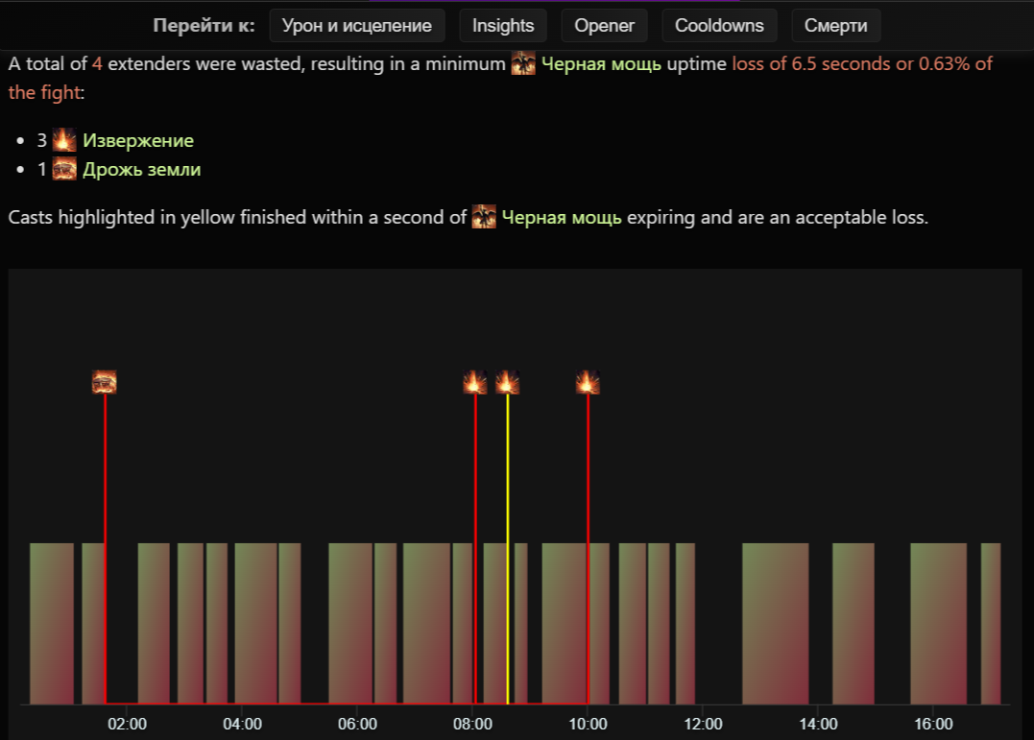Click the Дрожь земли icon above the chart
Image resolution: width=1034 pixels, height=740 pixels.
pyautogui.click(x=105, y=382)
